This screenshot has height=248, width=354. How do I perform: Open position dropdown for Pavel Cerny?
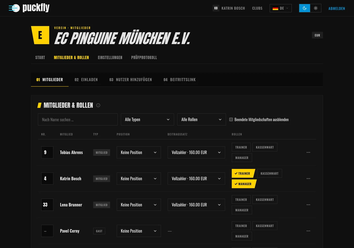(139, 231)
